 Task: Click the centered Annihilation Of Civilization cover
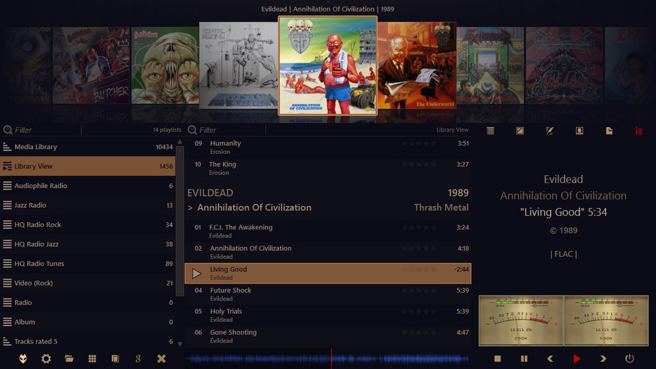pyautogui.click(x=327, y=66)
